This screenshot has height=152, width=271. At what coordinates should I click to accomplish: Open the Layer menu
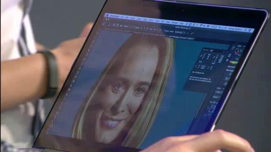pos(139,19)
